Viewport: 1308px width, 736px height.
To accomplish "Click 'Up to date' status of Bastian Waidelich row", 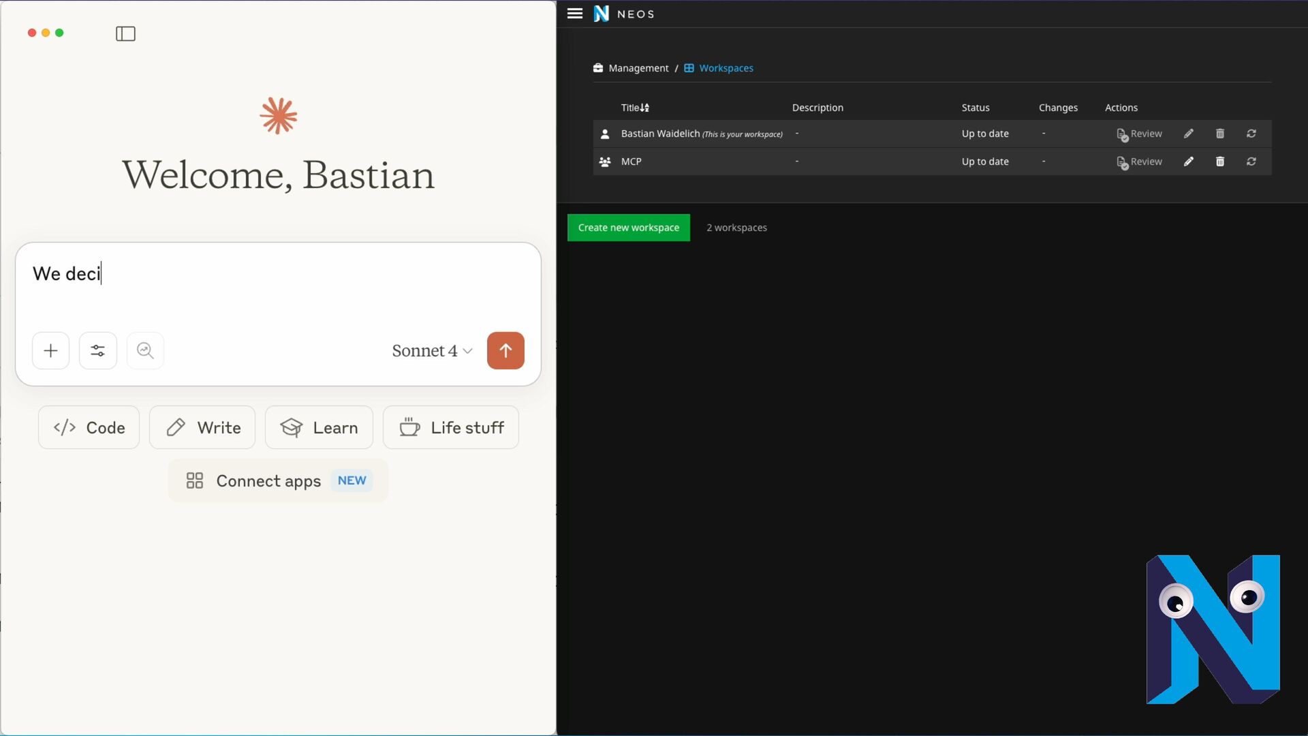I will 985,134.
